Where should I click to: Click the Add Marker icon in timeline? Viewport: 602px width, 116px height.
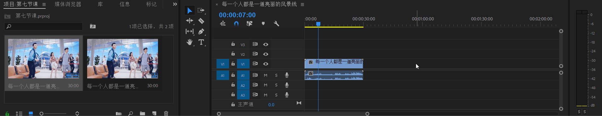[x=263, y=24]
